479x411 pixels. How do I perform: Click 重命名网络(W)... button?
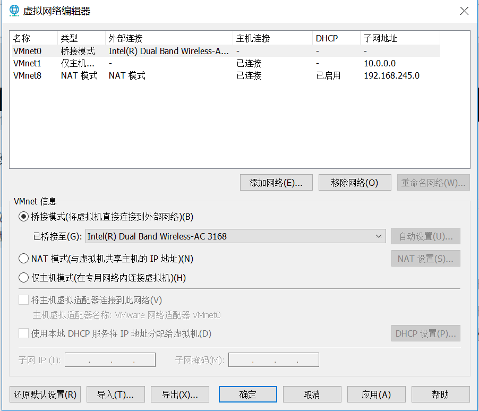click(433, 183)
